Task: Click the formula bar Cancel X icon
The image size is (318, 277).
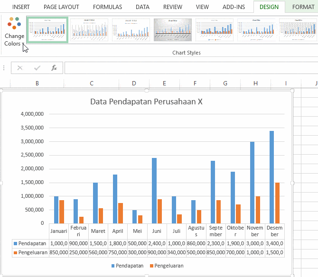Action: coord(20,68)
